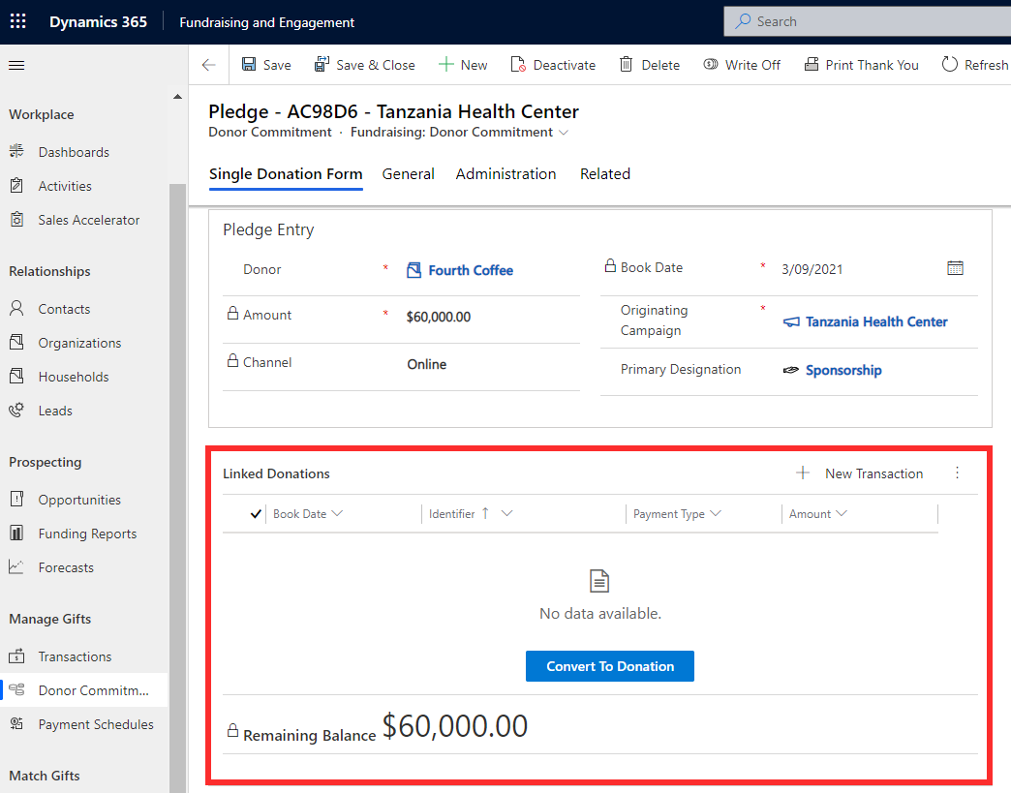The height and width of the screenshot is (793, 1011).
Task: Click the Book Date field value
Action: coord(812,269)
